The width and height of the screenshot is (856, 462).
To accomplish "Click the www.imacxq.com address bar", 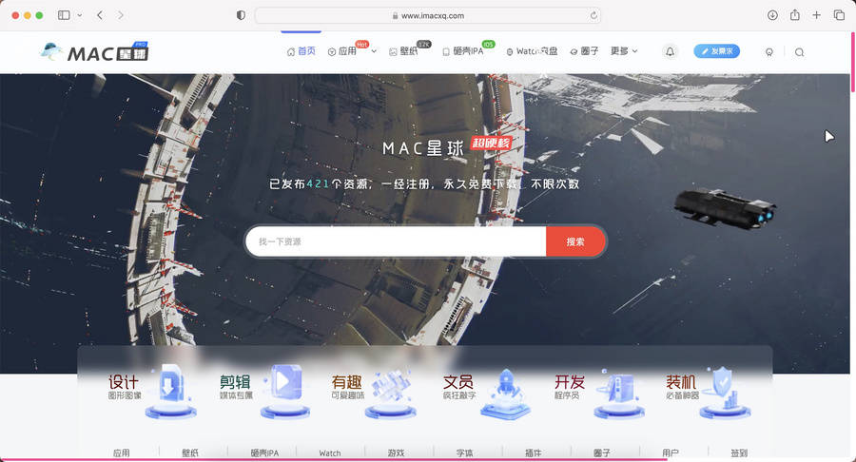I will (x=427, y=15).
